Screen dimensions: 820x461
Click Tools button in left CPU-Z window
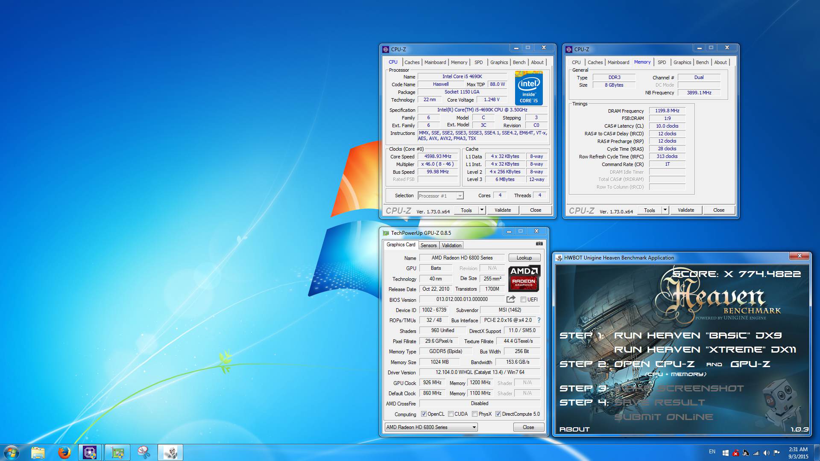pos(466,210)
